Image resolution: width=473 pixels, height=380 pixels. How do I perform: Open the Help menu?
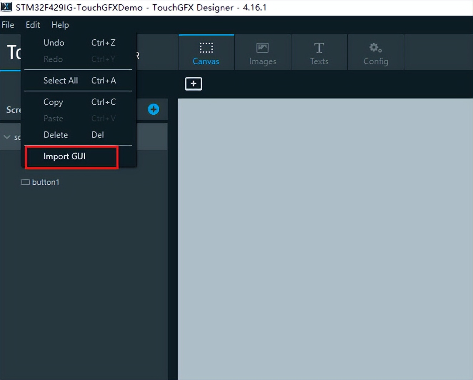tap(60, 25)
